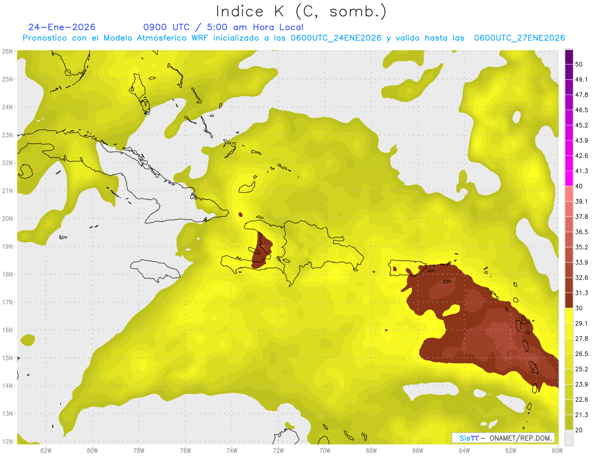Screen dimensions: 592x457
Task: Click the latitude axis label 13N
Action: click(x=7, y=413)
